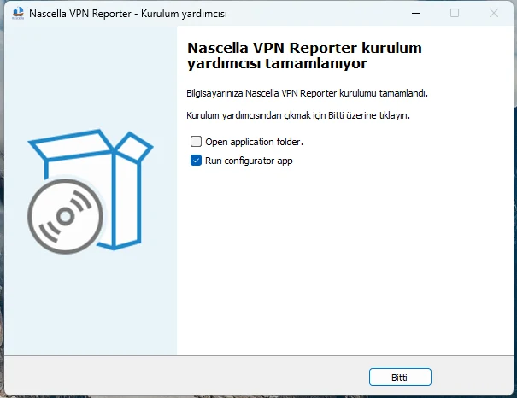This screenshot has height=398, width=517.
Task: Enable the Open application folder checkbox
Action: pyautogui.click(x=196, y=141)
